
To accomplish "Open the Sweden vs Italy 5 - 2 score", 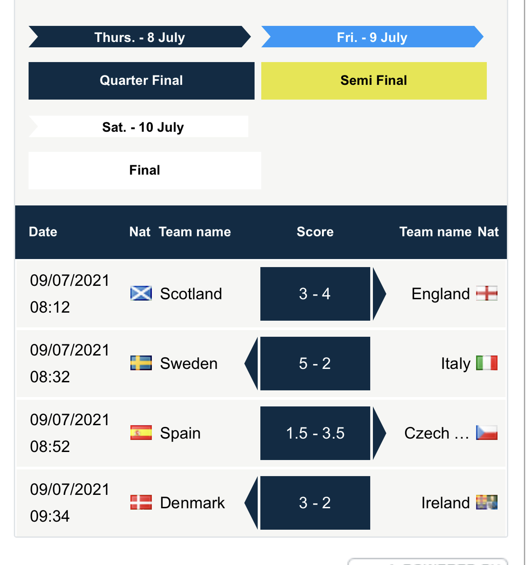I will point(315,364).
